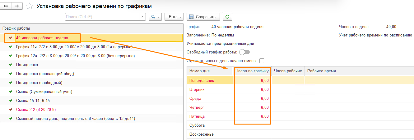Screen dimensions: 414x140
Task: Click the checkmark icon beside Пятидневка
Action: pyautogui.click(x=11, y=65)
